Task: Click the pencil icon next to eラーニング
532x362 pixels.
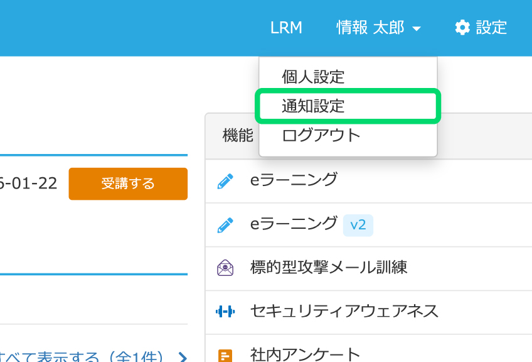Action: point(225,181)
